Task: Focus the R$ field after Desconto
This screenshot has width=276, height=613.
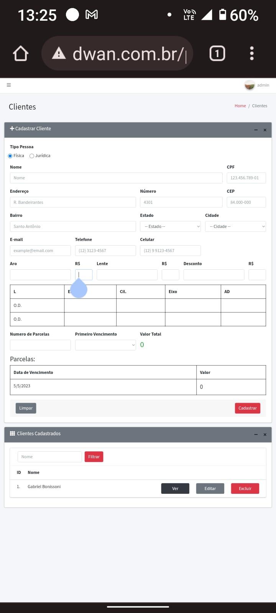Action: pyautogui.click(x=257, y=275)
